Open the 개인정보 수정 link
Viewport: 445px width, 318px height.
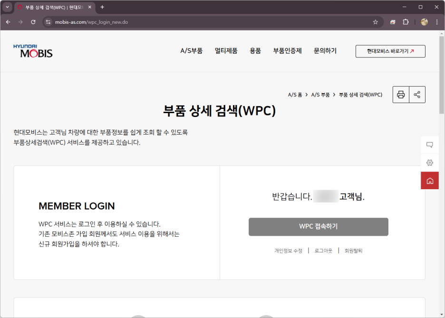(288, 251)
